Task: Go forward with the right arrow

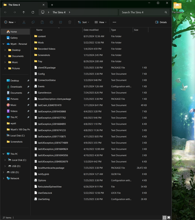Action: [15, 12]
